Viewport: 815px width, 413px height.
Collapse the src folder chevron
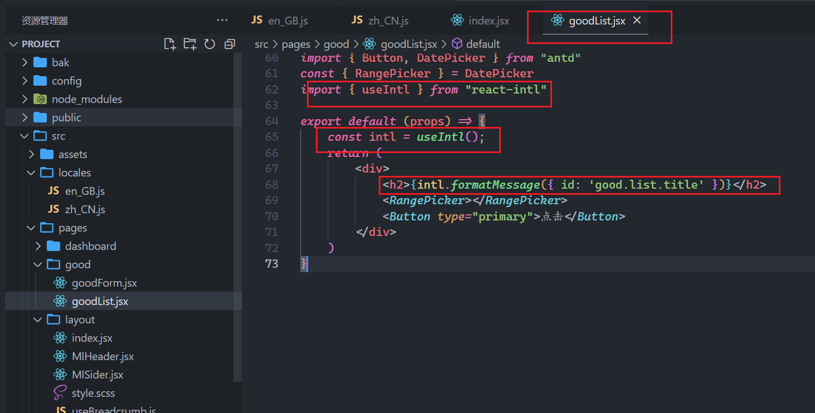25,136
